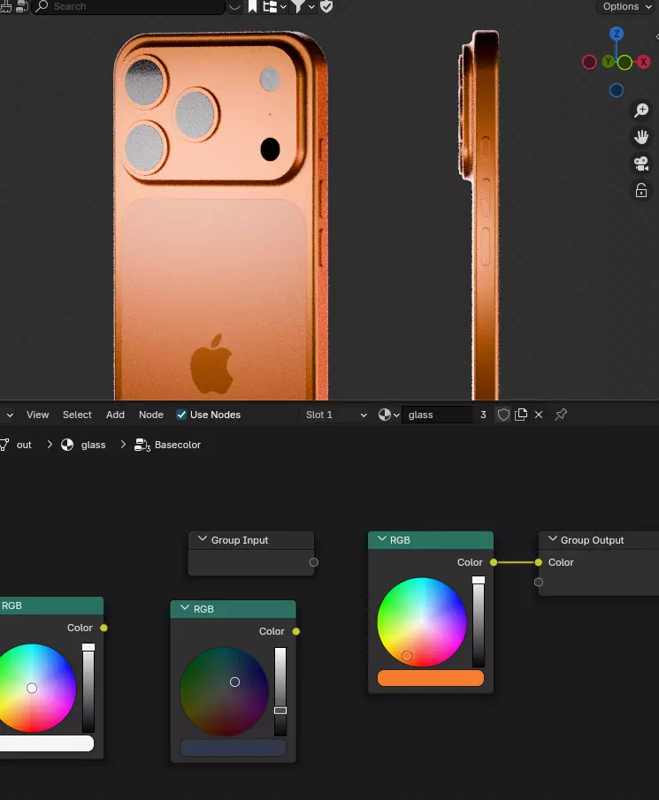Click the red X axis on navigation gizmo
Screen dimensions: 659x800
pyautogui.click(x=644, y=62)
